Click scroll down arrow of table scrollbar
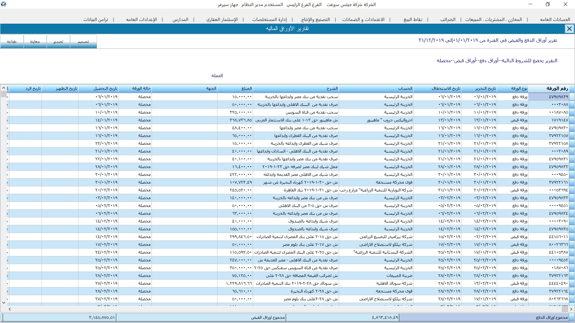 [x=4, y=303]
